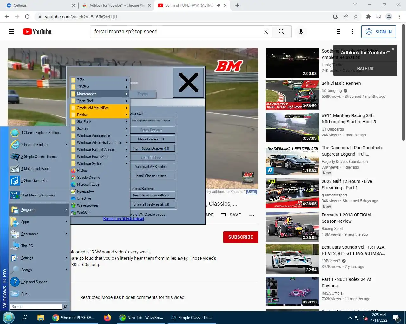Click the muted volume tray icon
The image size is (406, 324).
click(365, 318)
